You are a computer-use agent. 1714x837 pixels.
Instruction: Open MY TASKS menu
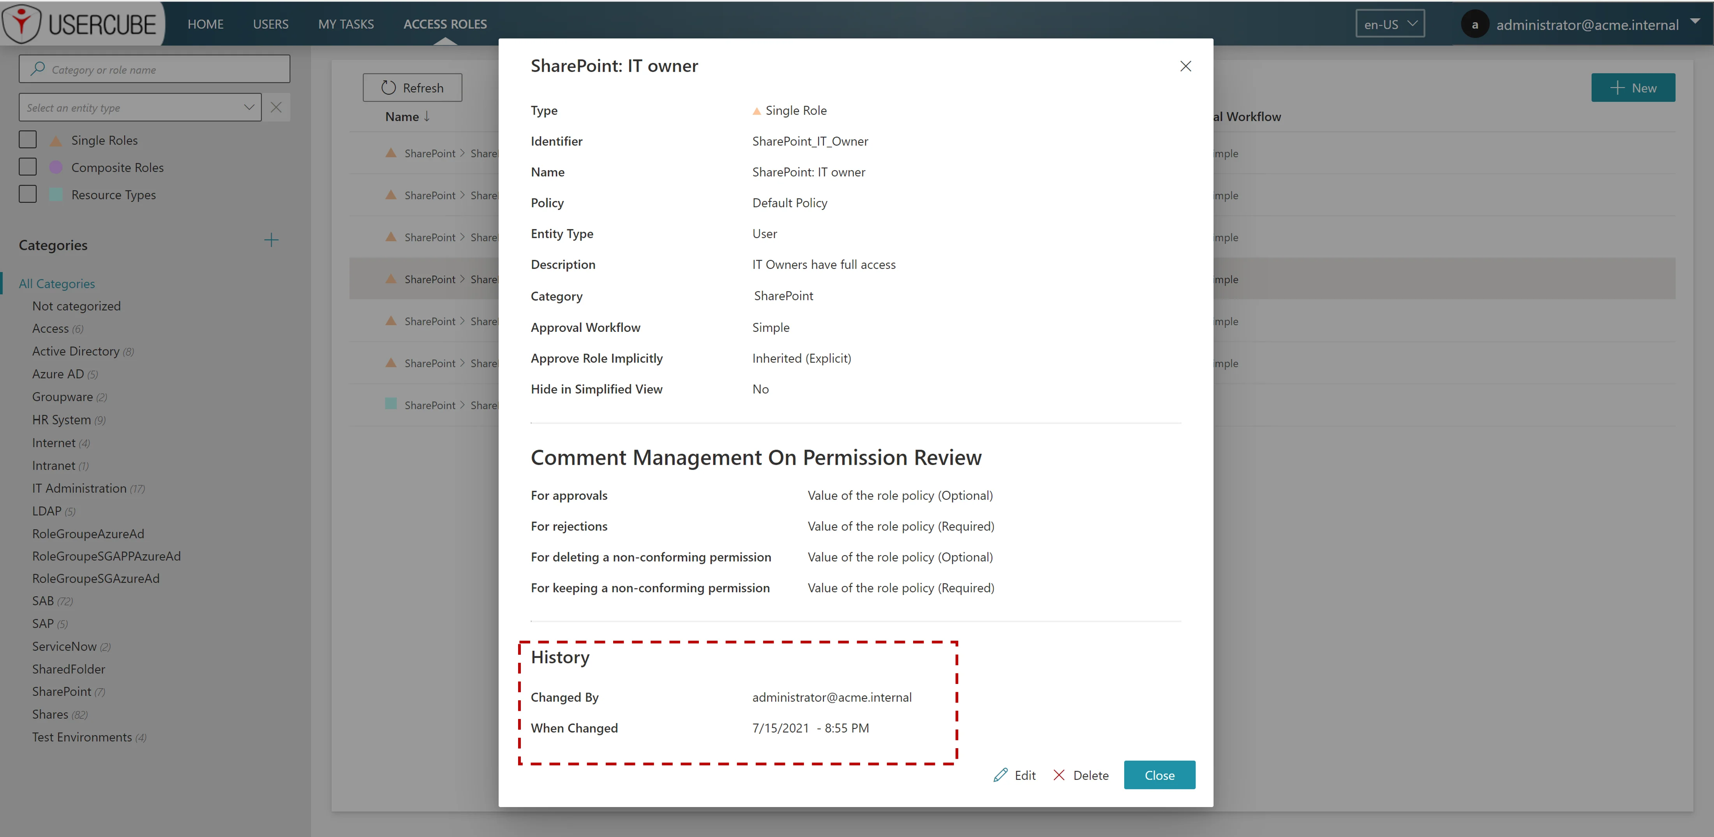coord(346,24)
